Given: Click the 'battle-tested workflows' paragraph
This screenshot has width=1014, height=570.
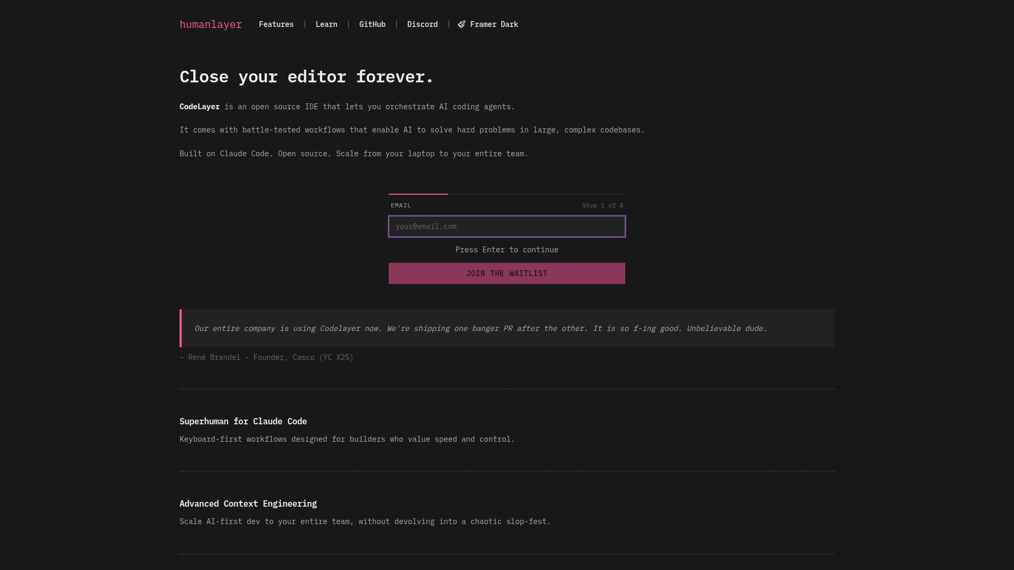Looking at the screenshot, I should (412, 130).
